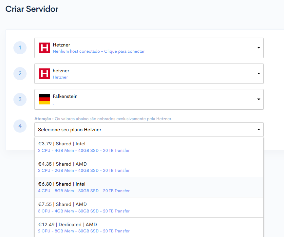Click '3 CPU – 4GB Mem – 80GB SSD' specs text
284x237 pixels.
tap(68, 211)
